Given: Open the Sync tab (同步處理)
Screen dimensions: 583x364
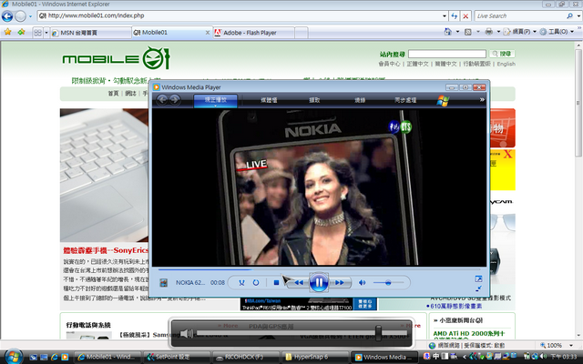Looking at the screenshot, I should [405, 100].
